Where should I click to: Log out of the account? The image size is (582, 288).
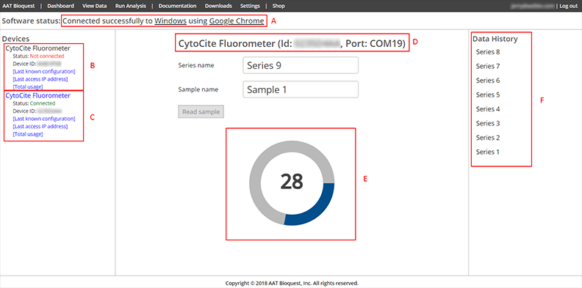568,6
